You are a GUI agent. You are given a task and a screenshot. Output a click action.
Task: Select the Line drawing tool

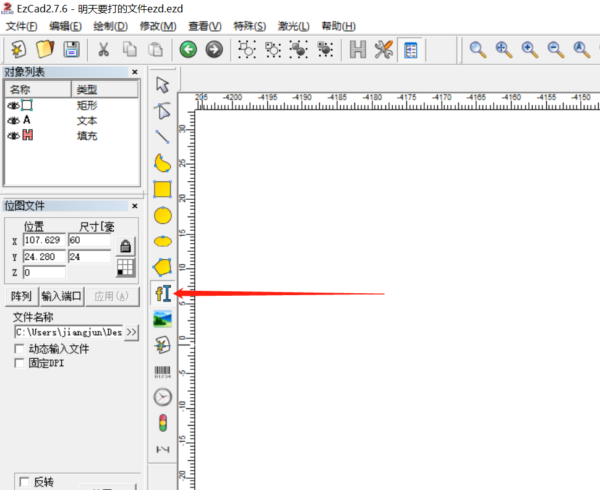point(162,137)
